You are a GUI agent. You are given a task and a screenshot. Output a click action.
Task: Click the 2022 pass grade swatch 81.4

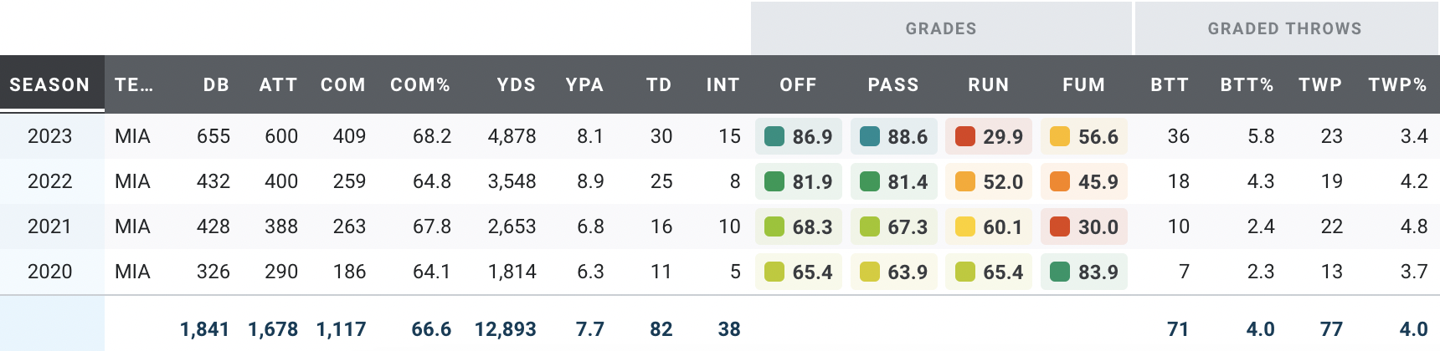point(893,181)
